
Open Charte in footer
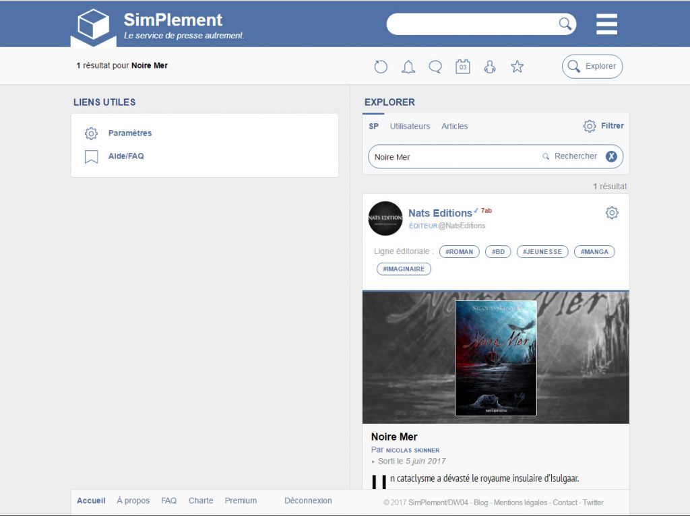pos(201,501)
